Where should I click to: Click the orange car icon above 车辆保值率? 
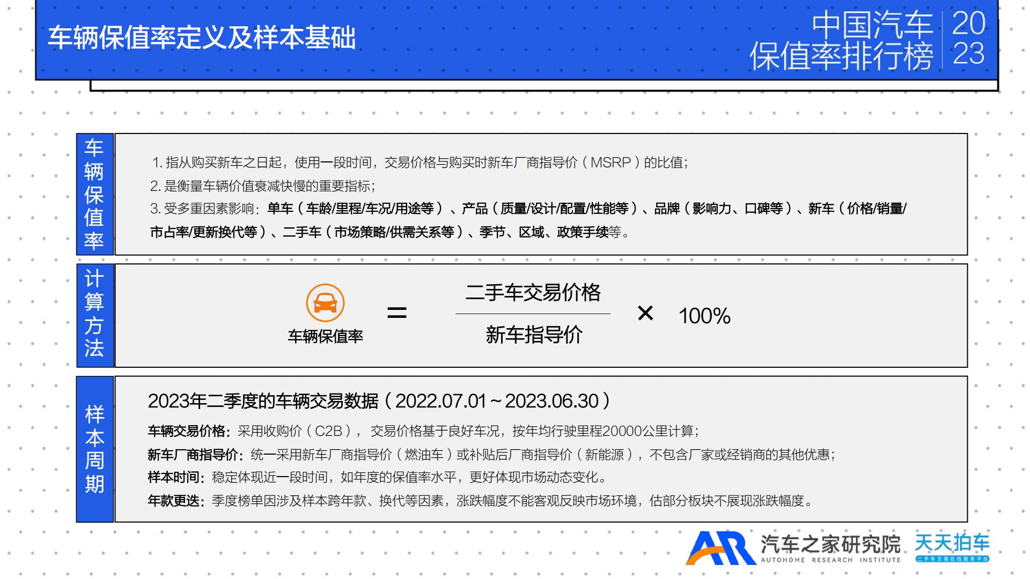325,303
